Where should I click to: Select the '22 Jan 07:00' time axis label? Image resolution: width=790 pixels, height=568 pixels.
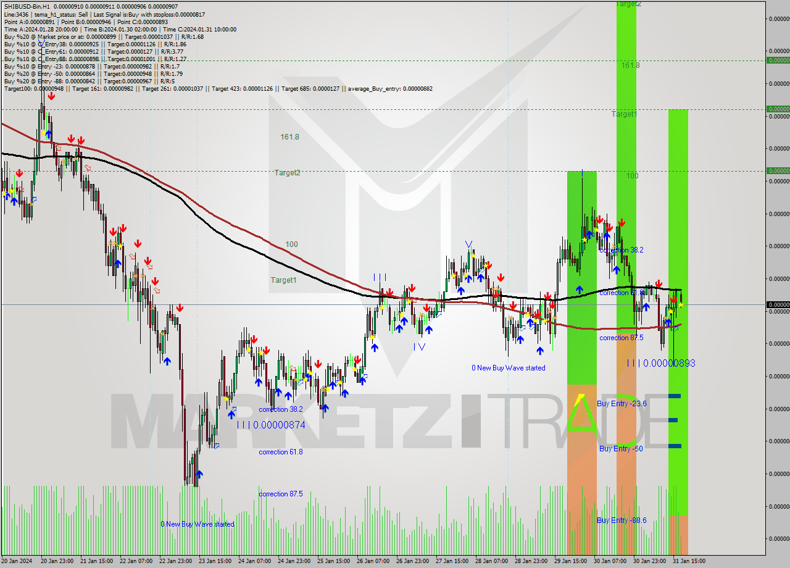(135, 561)
